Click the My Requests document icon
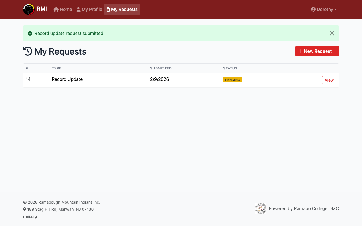Screen dimensions: 362x226 [108, 9]
